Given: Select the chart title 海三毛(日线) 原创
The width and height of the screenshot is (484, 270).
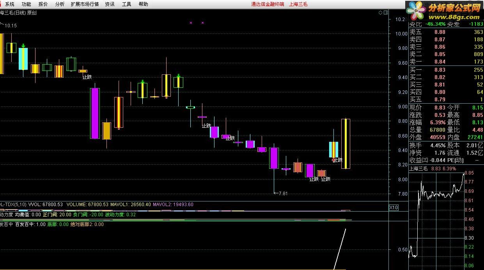Looking at the screenshot, I should [x=18, y=13].
